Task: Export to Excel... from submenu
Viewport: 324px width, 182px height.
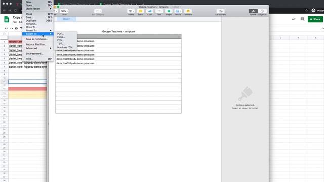Action: tap(65, 37)
